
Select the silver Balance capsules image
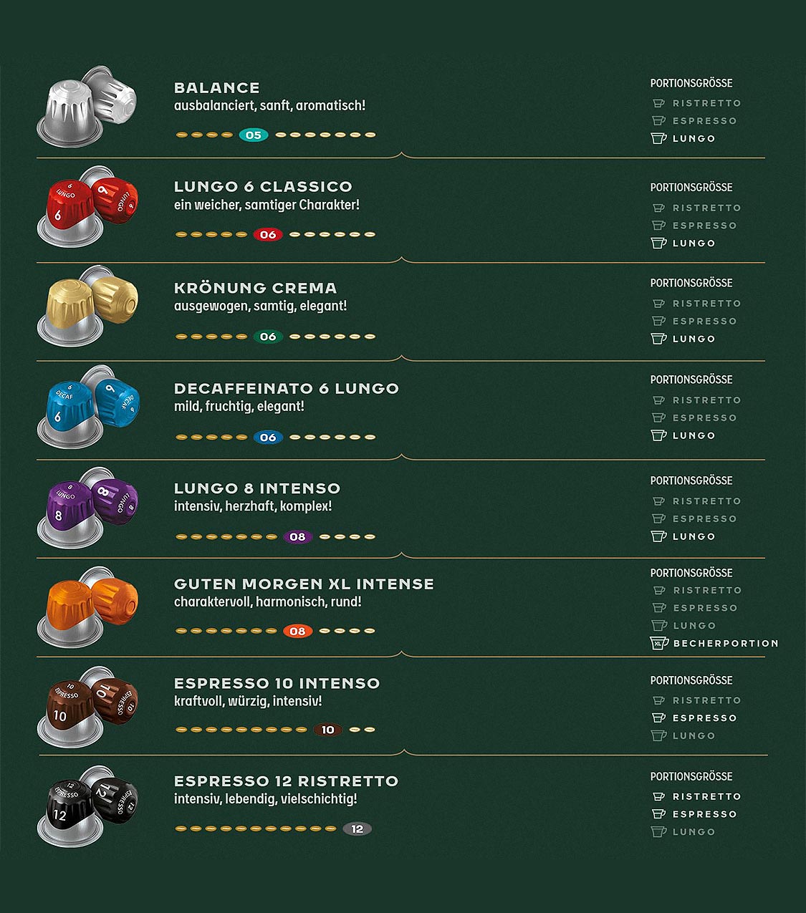(x=87, y=107)
